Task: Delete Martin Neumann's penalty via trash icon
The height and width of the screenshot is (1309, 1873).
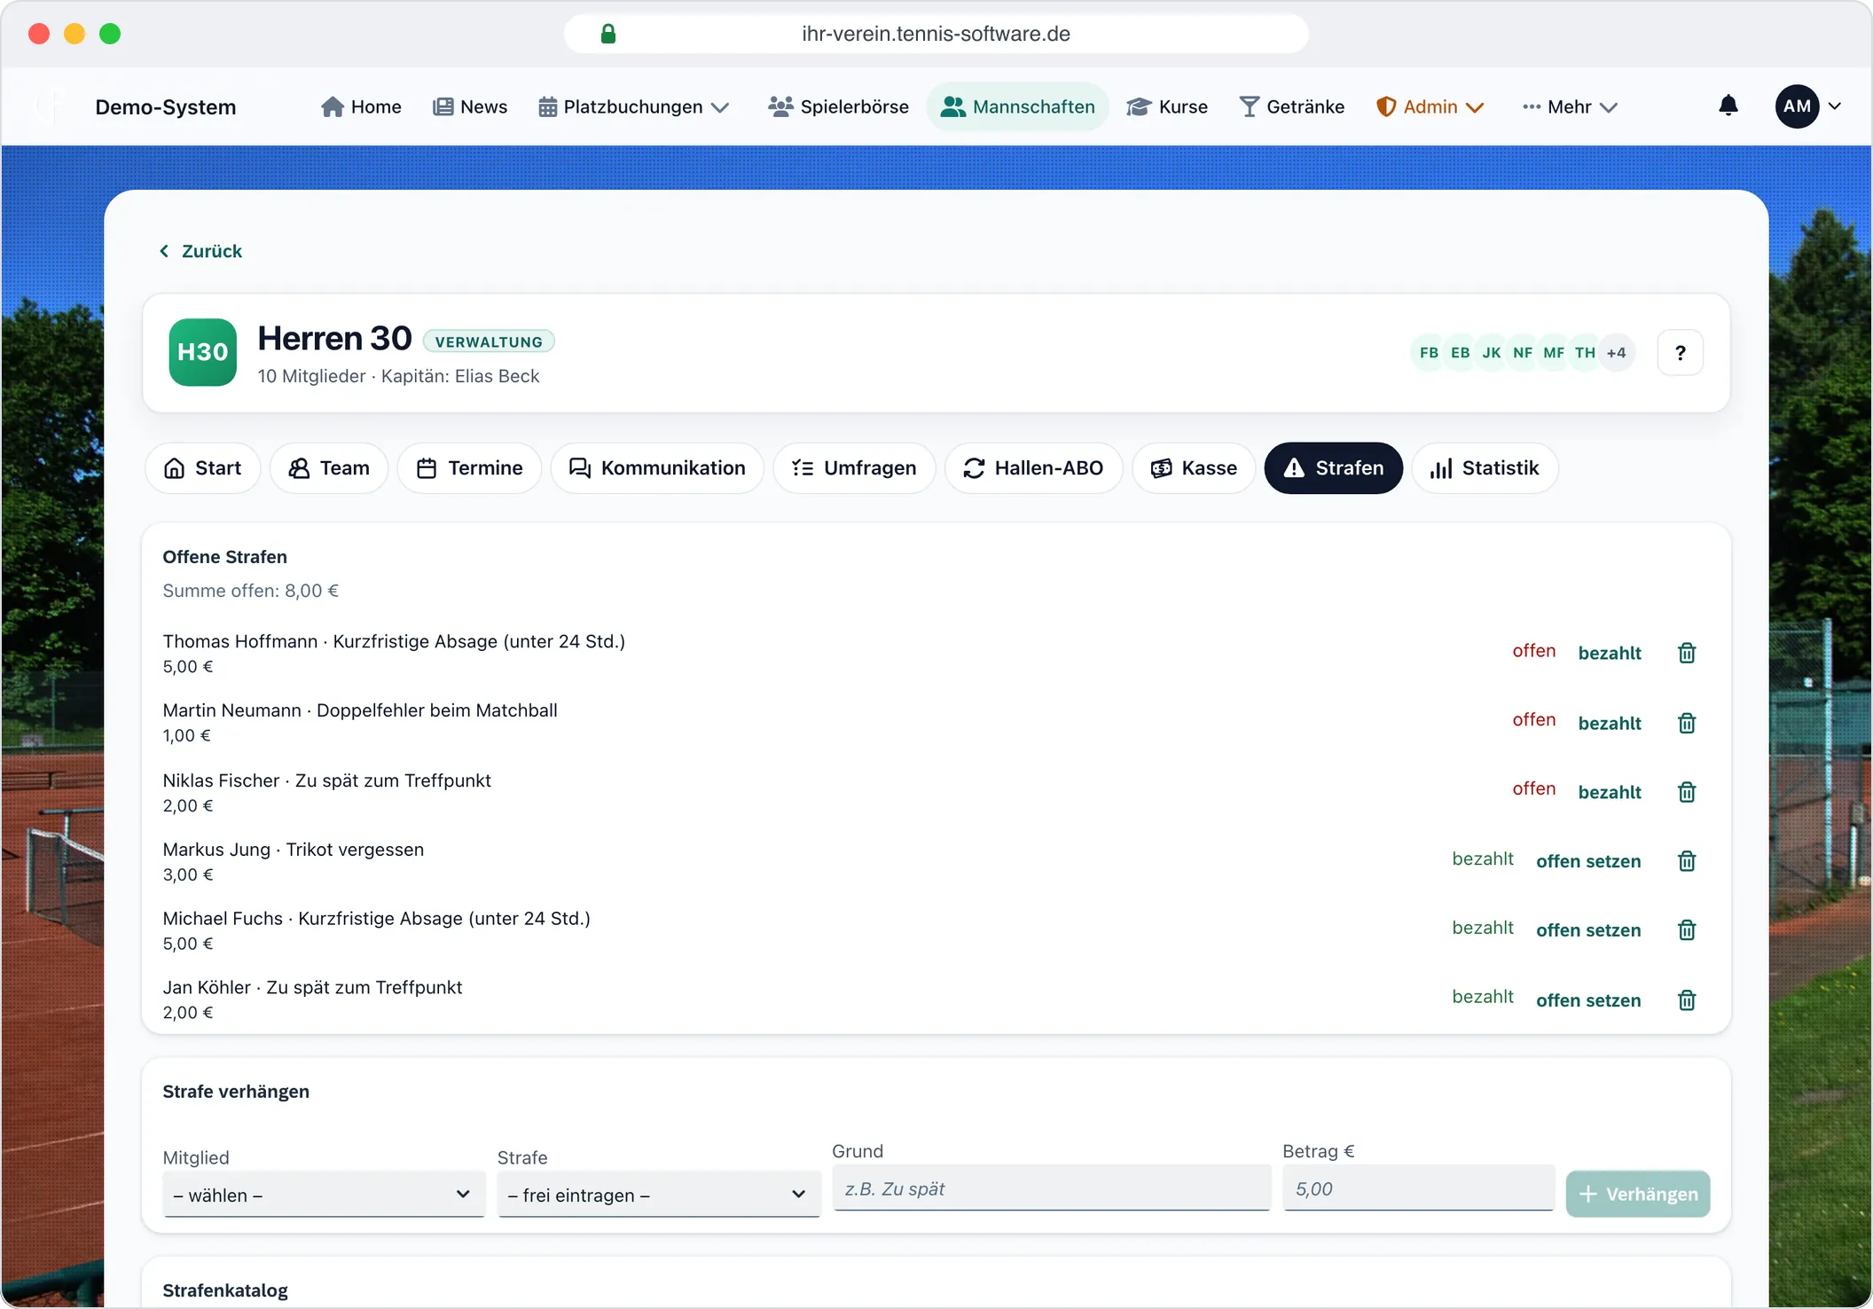Action: (x=1687, y=723)
